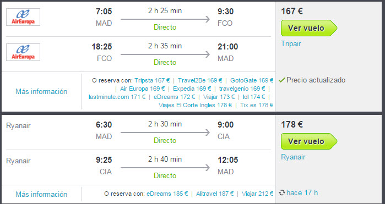
Task: Expand 'Más información' for the Ryanair flight
Action: click(41, 194)
